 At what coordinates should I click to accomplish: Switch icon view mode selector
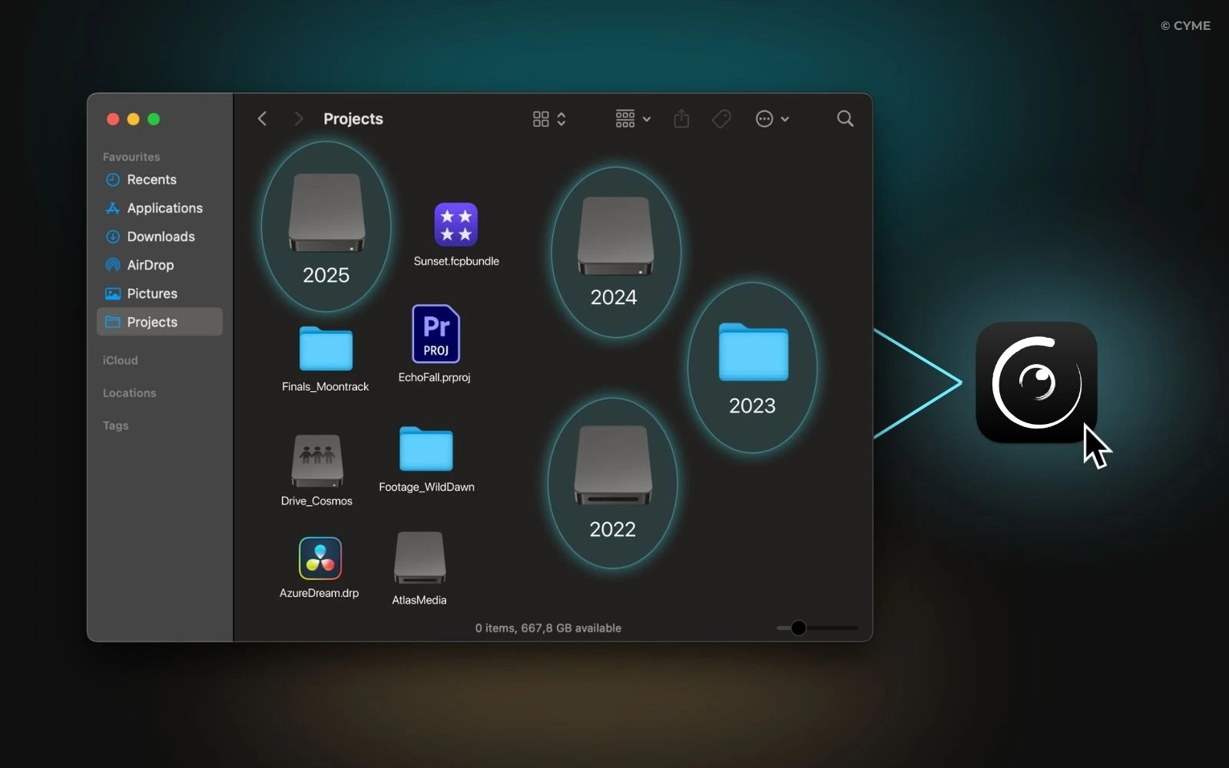tap(549, 119)
